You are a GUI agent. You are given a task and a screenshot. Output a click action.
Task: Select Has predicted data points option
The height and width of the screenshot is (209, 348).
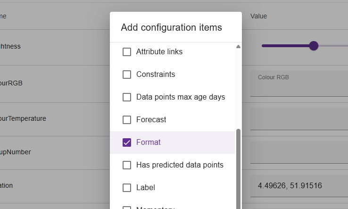click(127, 165)
